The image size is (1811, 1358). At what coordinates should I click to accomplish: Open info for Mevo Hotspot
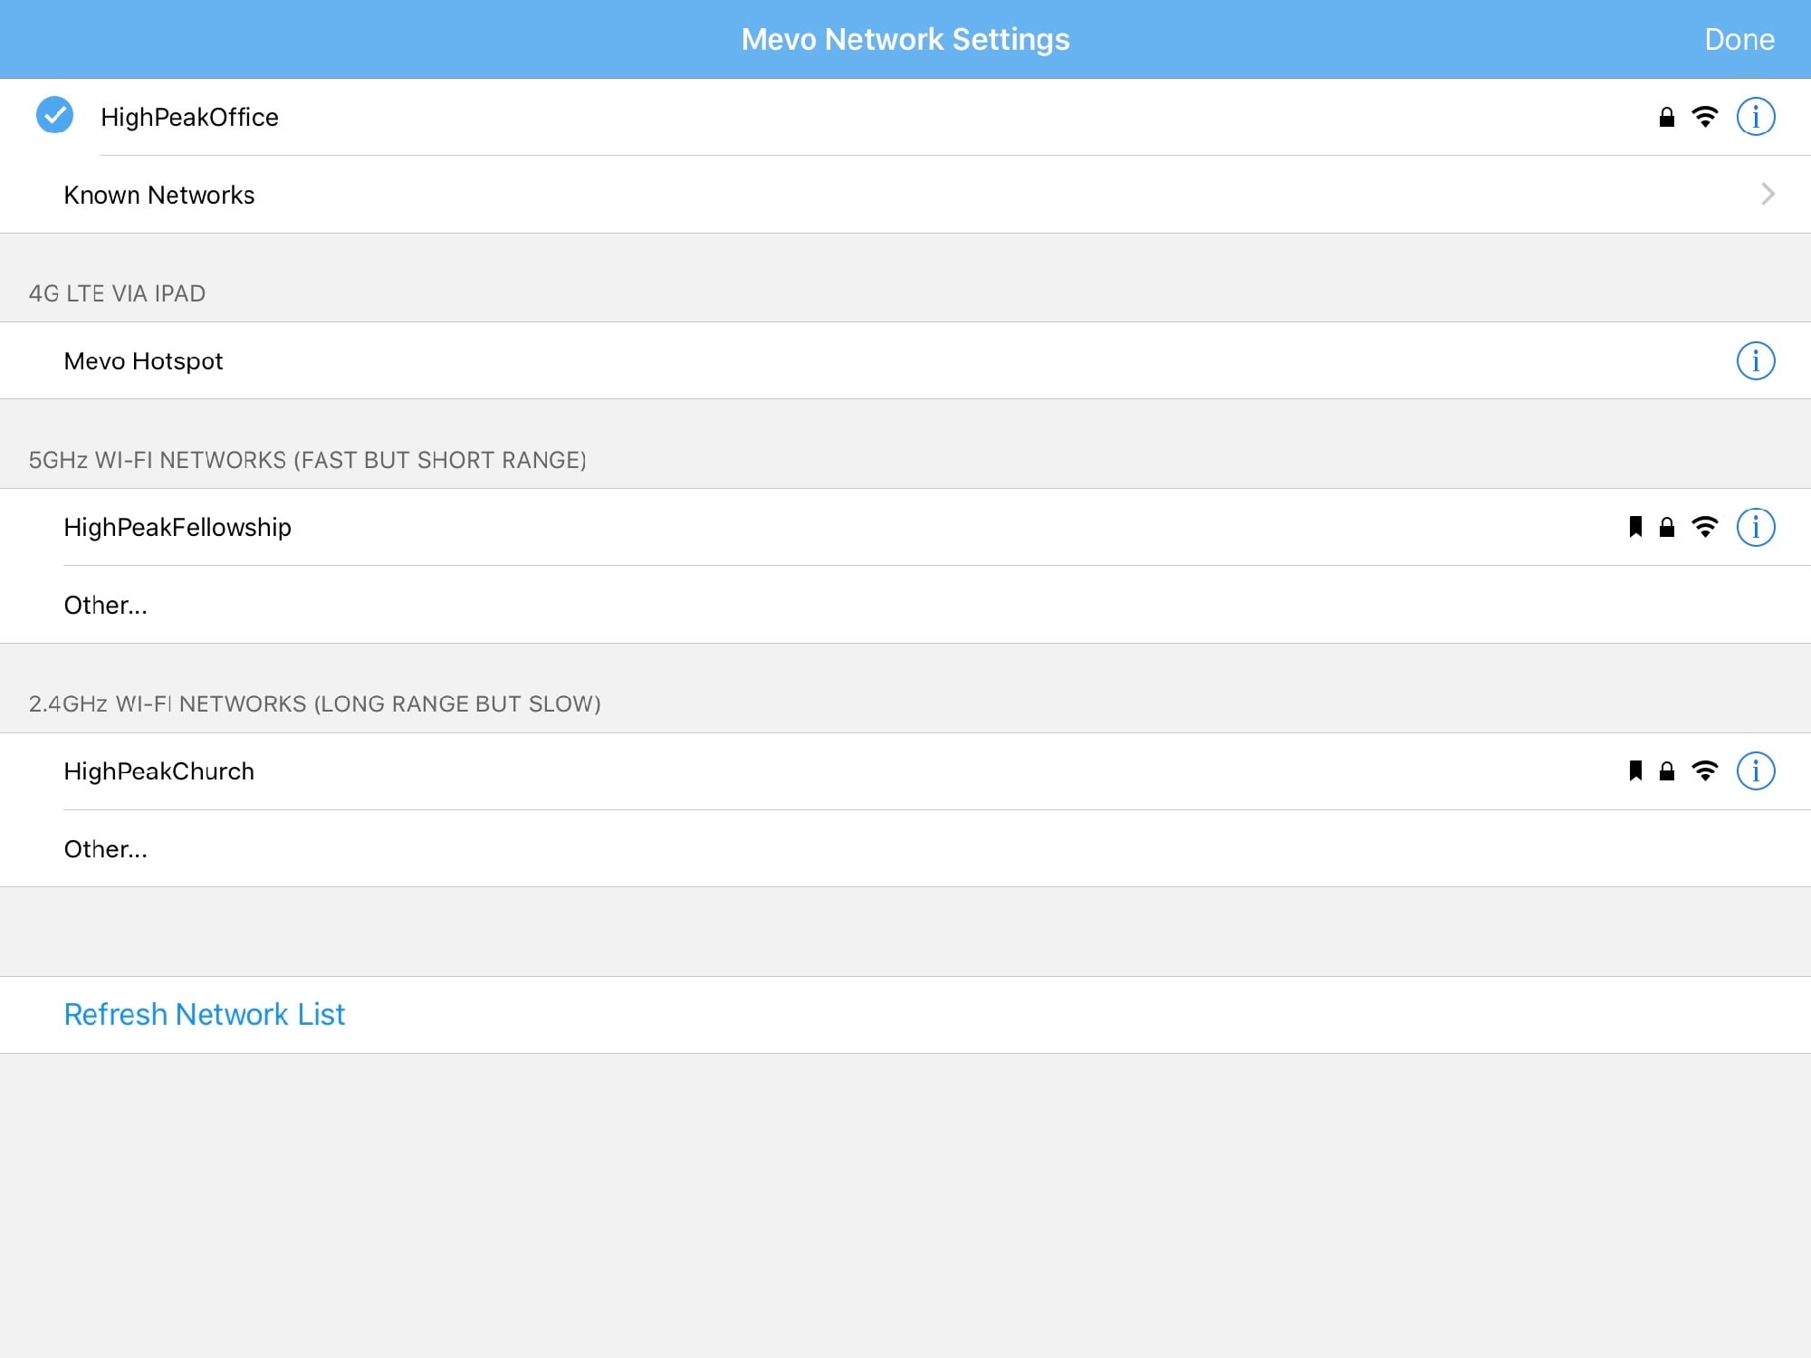(1755, 361)
